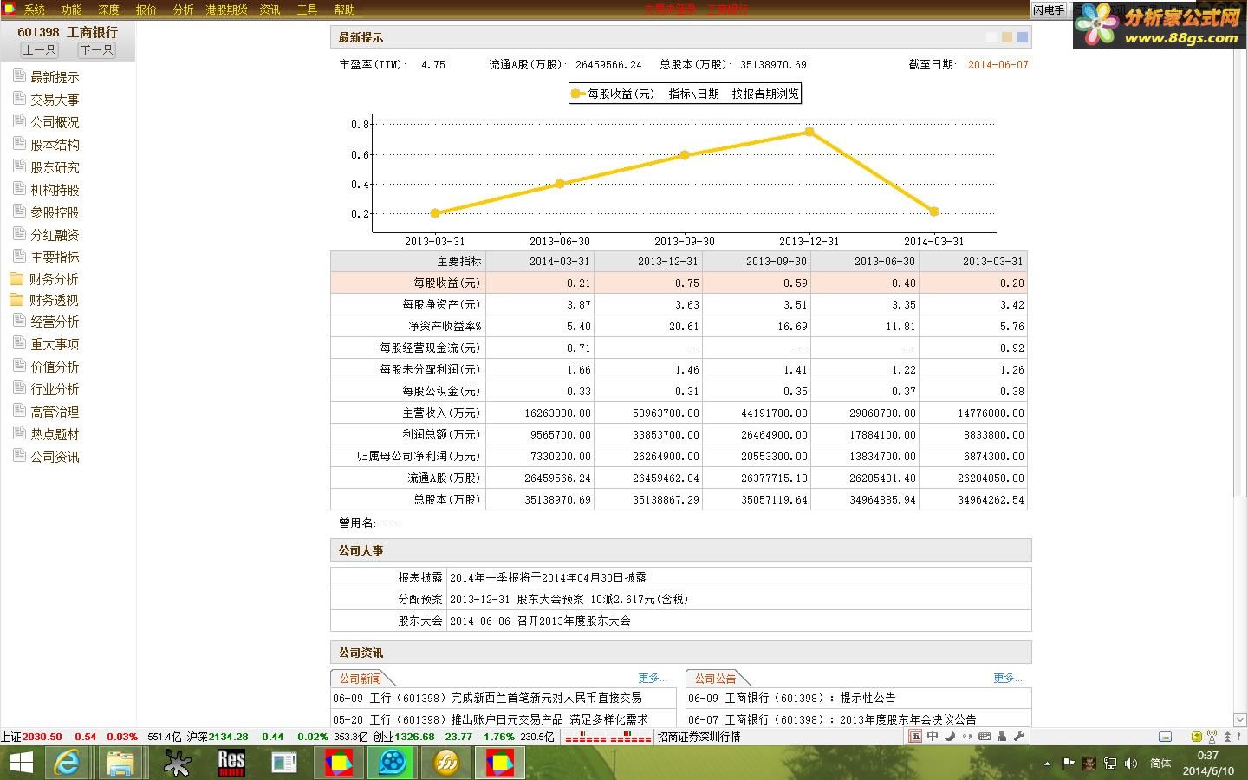The height and width of the screenshot is (780, 1248).
Task: Click 主营收入 value 16263300.00
Action: [x=557, y=413]
